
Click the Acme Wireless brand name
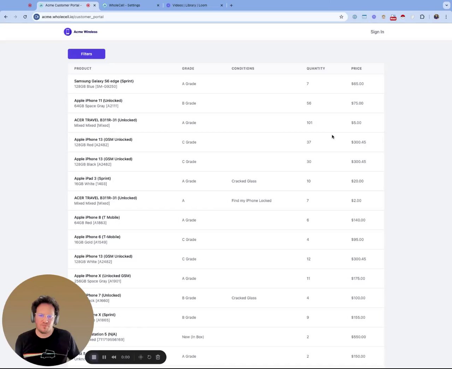tap(85, 32)
